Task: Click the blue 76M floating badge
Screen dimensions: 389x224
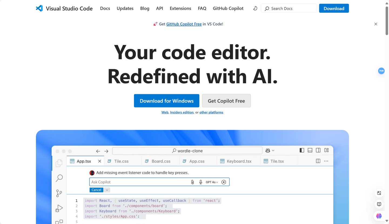Action: (381, 71)
